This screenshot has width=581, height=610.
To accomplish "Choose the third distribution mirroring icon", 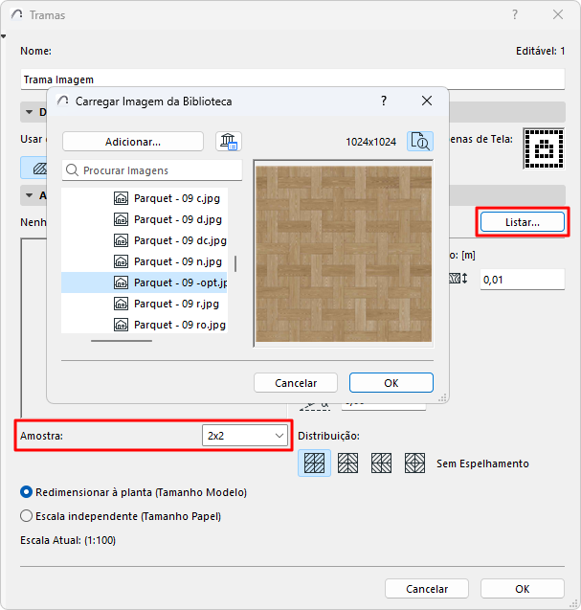I will (381, 463).
